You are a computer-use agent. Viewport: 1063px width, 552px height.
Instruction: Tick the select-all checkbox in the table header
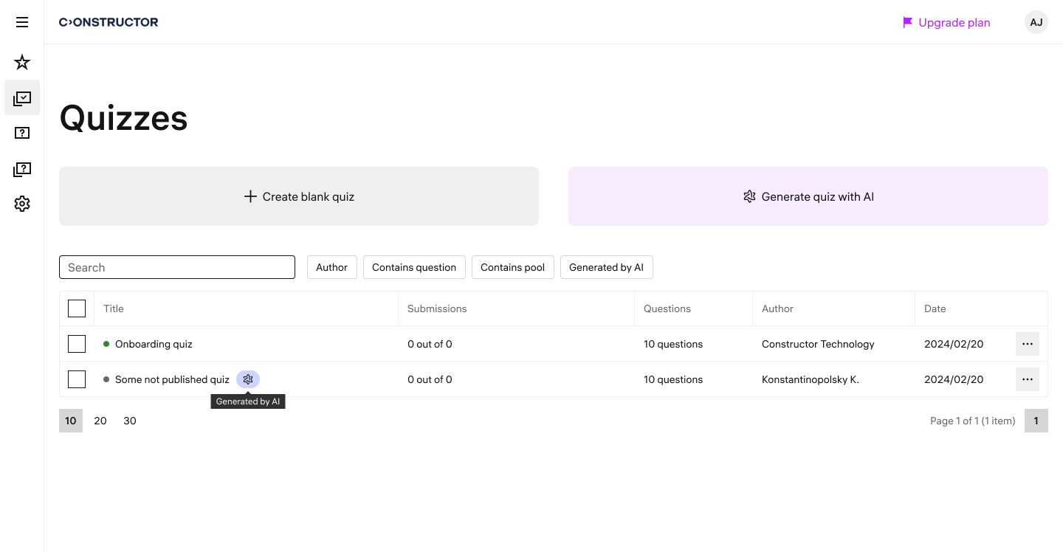(77, 308)
